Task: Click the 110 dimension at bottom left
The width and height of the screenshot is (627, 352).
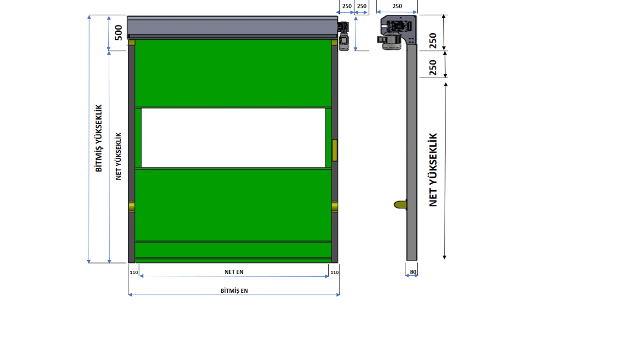Action: point(134,272)
